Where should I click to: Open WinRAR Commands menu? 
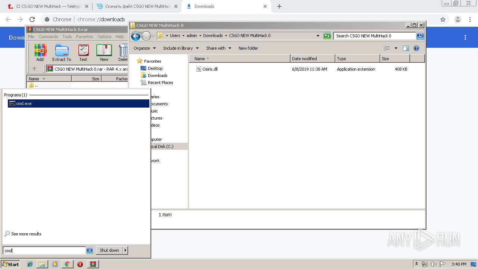click(48, 37)
